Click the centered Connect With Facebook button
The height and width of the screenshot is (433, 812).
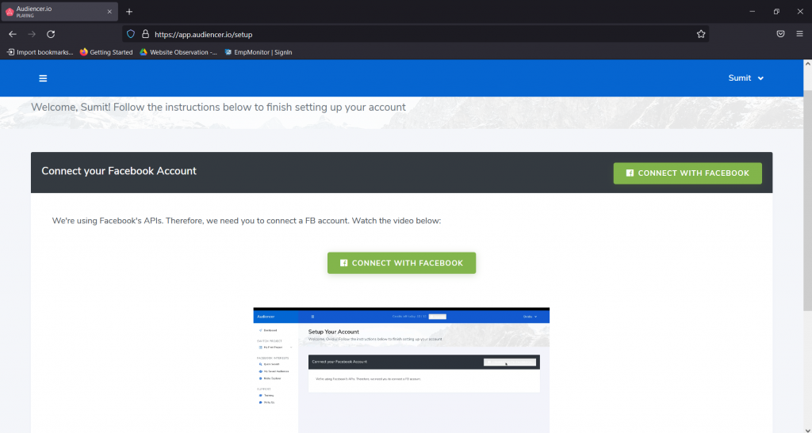tap(401, 263)
